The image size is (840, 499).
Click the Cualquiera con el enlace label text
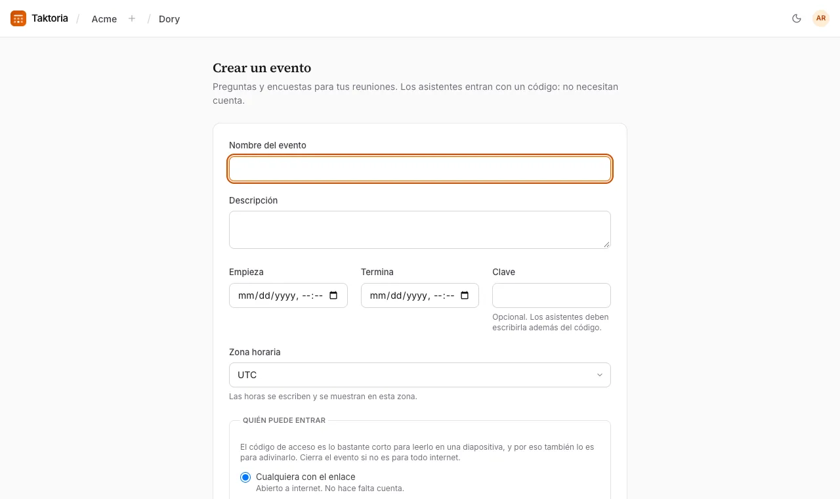[306, 477]
